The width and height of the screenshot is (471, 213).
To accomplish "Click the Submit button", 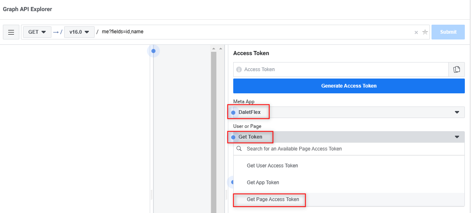I will (x=448, y=32).
